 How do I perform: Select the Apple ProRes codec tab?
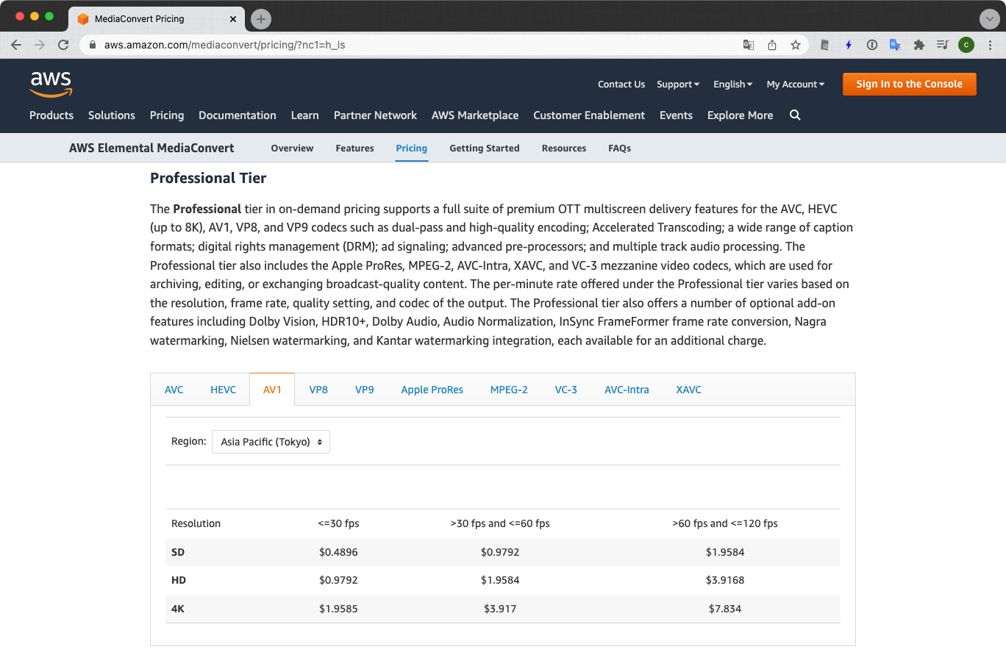432,390
